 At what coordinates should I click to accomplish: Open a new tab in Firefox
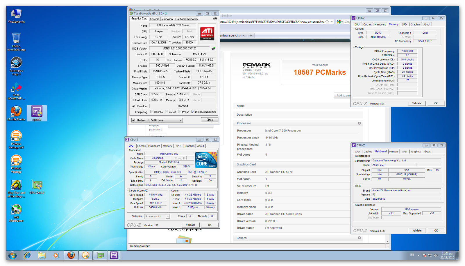[x=251, y=35]
